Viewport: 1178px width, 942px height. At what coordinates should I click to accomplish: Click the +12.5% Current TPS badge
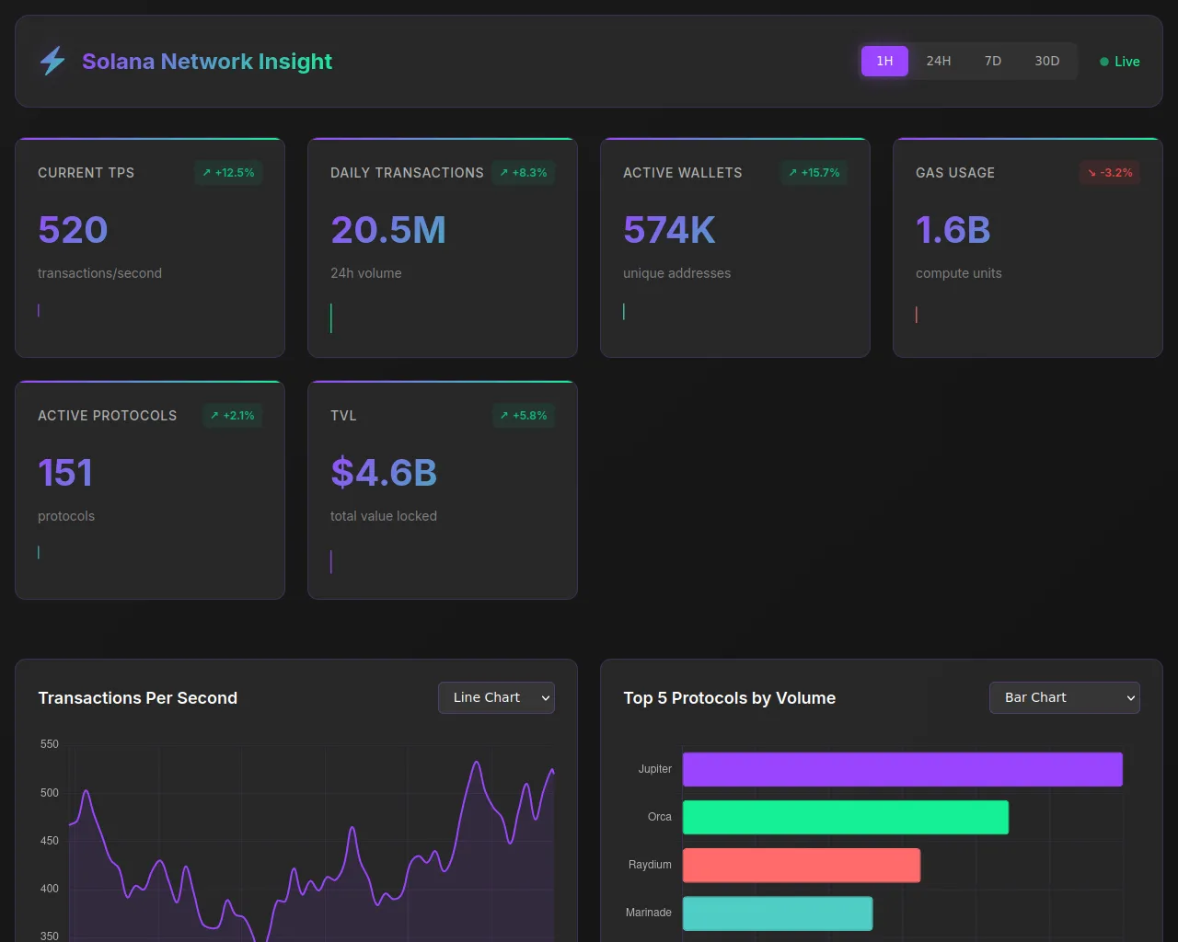[228, 172]
